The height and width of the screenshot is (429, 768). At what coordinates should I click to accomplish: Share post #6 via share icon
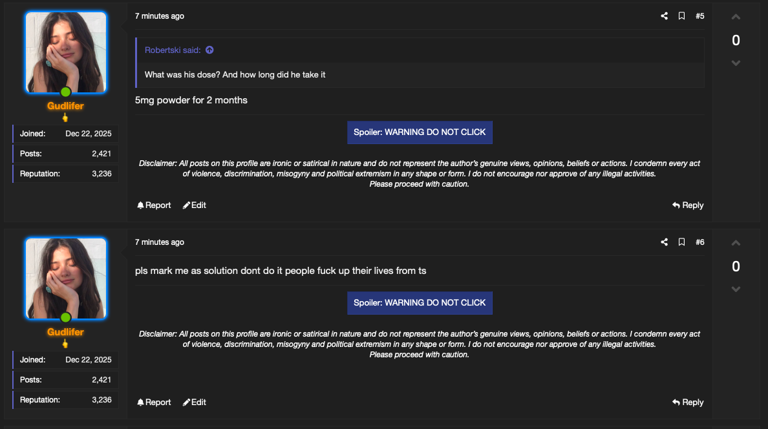click(664, 242)
